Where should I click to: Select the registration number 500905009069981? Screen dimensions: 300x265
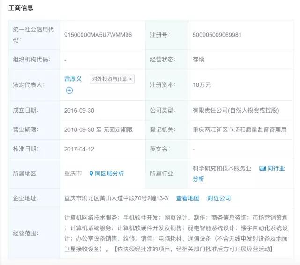(x=217, y=35)
